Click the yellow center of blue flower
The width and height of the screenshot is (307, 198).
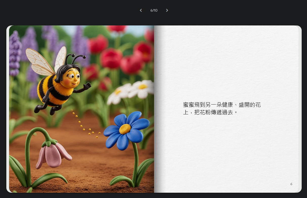(125, 129)
